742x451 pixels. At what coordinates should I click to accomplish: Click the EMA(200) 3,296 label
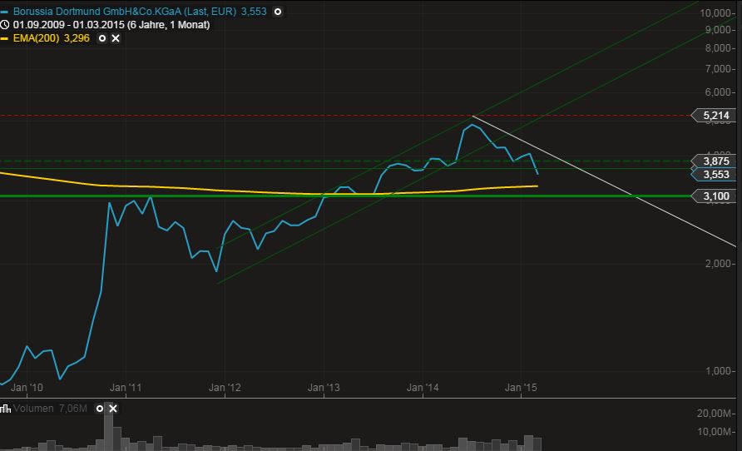(x=51, y=38)
